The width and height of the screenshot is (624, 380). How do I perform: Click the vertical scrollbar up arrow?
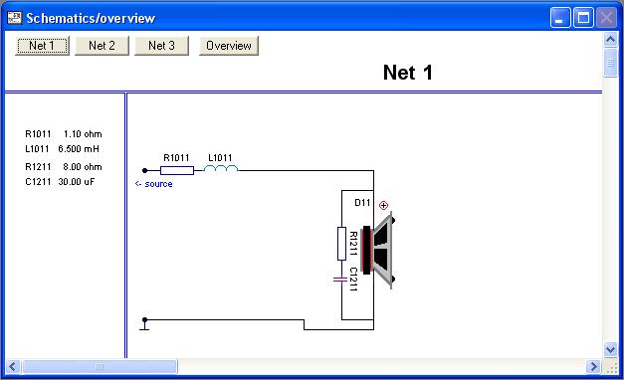tap(610, 39)
